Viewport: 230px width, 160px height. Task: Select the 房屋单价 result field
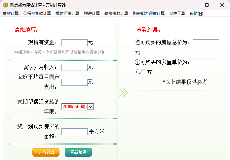tap(206, 62)
